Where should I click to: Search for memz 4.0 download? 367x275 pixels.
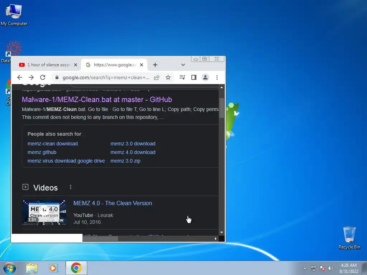pos(133,152)
